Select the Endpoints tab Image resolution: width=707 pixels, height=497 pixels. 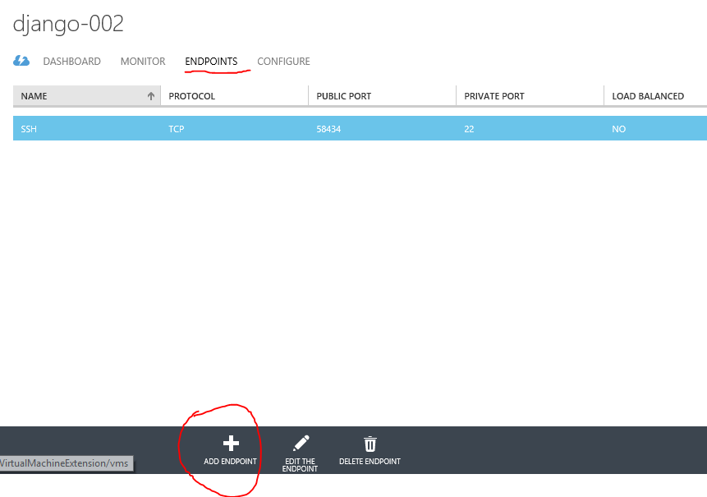[211, 62]
